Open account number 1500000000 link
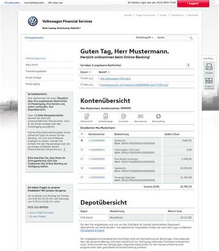 click(97, 140)
